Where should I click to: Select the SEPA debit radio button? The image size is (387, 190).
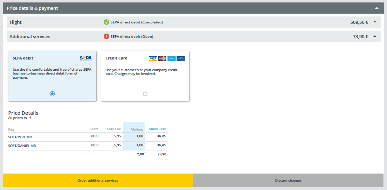[52, 94]
